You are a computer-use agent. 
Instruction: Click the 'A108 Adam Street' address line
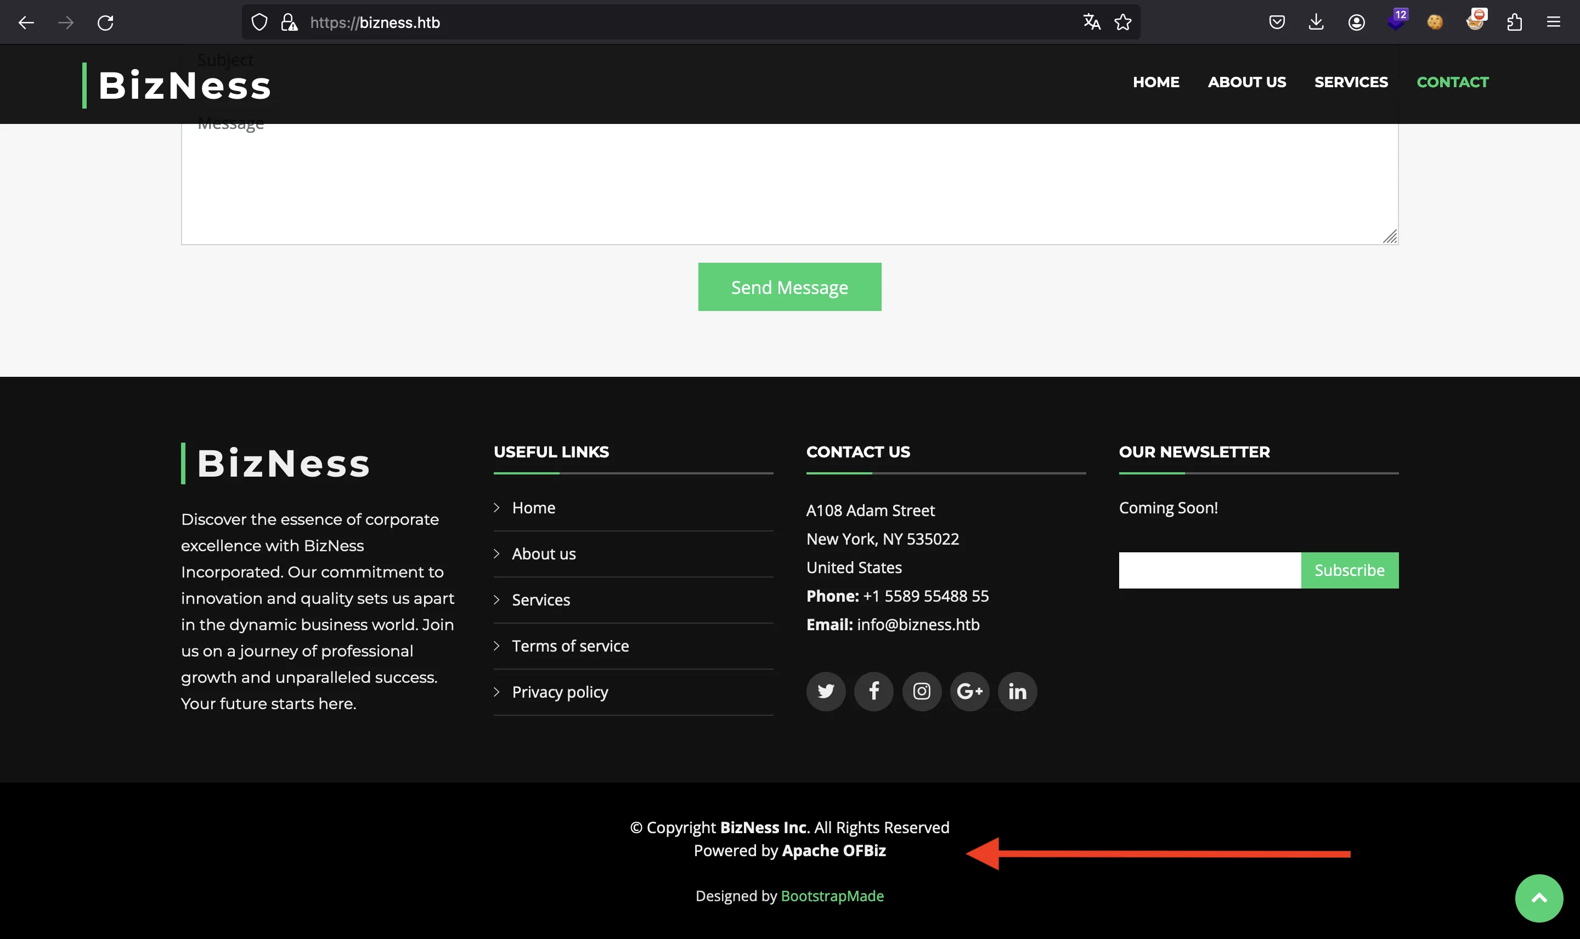point(870,510)
